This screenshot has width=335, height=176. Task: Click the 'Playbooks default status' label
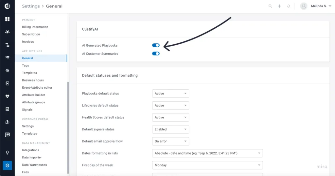(100, 94)
